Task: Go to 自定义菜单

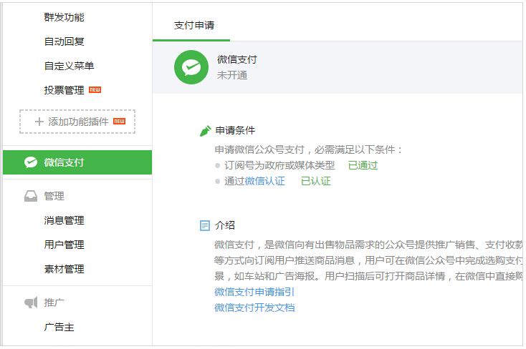Action: [69, 66]
